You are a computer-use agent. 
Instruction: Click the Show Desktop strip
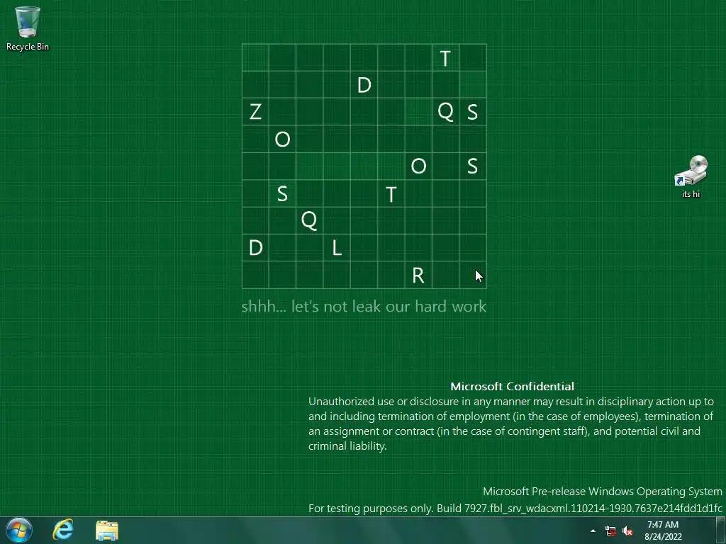click(721, 530)
